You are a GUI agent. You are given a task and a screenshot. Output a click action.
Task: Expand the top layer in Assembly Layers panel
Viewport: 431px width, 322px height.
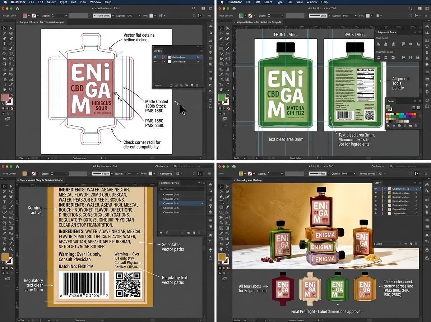[386, 189]
